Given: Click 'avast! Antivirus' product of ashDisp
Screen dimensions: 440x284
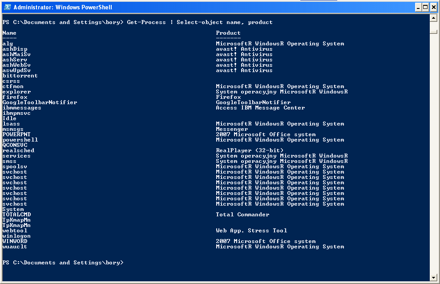Looking at the screenshot, I should tap(244, 49).
